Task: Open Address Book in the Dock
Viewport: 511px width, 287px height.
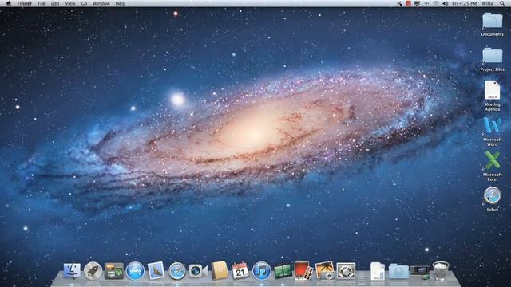Action: (220, 270)
